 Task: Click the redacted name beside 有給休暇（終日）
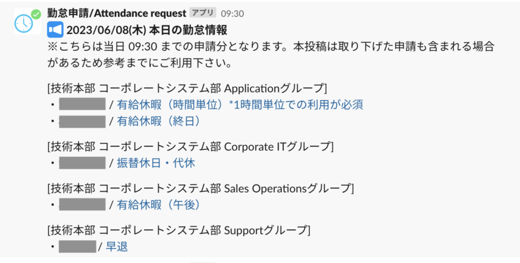click(82, 121)
